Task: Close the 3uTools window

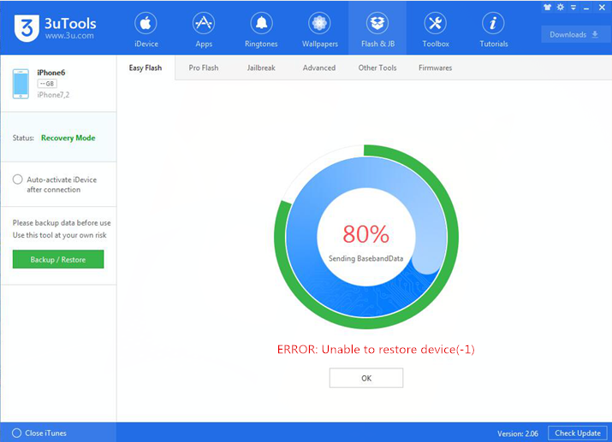Action: (602, 8)
